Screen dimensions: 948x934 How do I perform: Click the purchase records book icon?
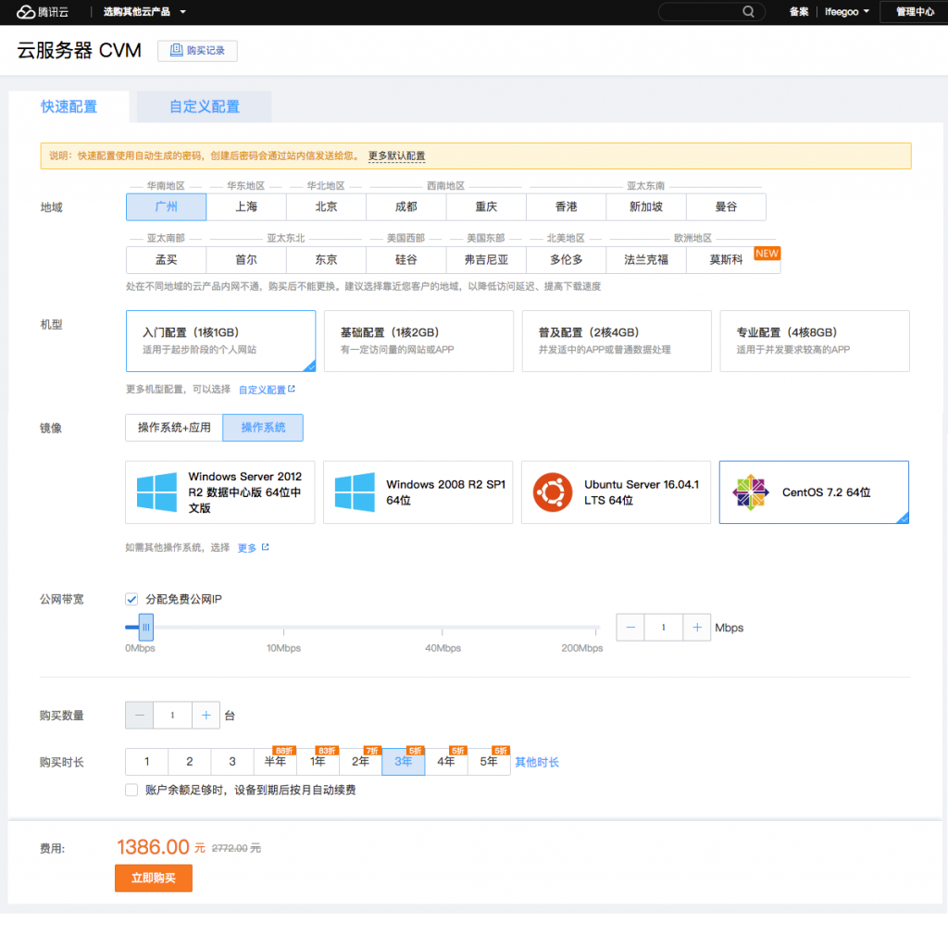point(176,50)
